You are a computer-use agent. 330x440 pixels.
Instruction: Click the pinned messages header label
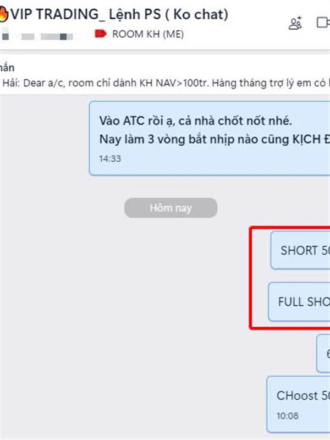(7, 68)
